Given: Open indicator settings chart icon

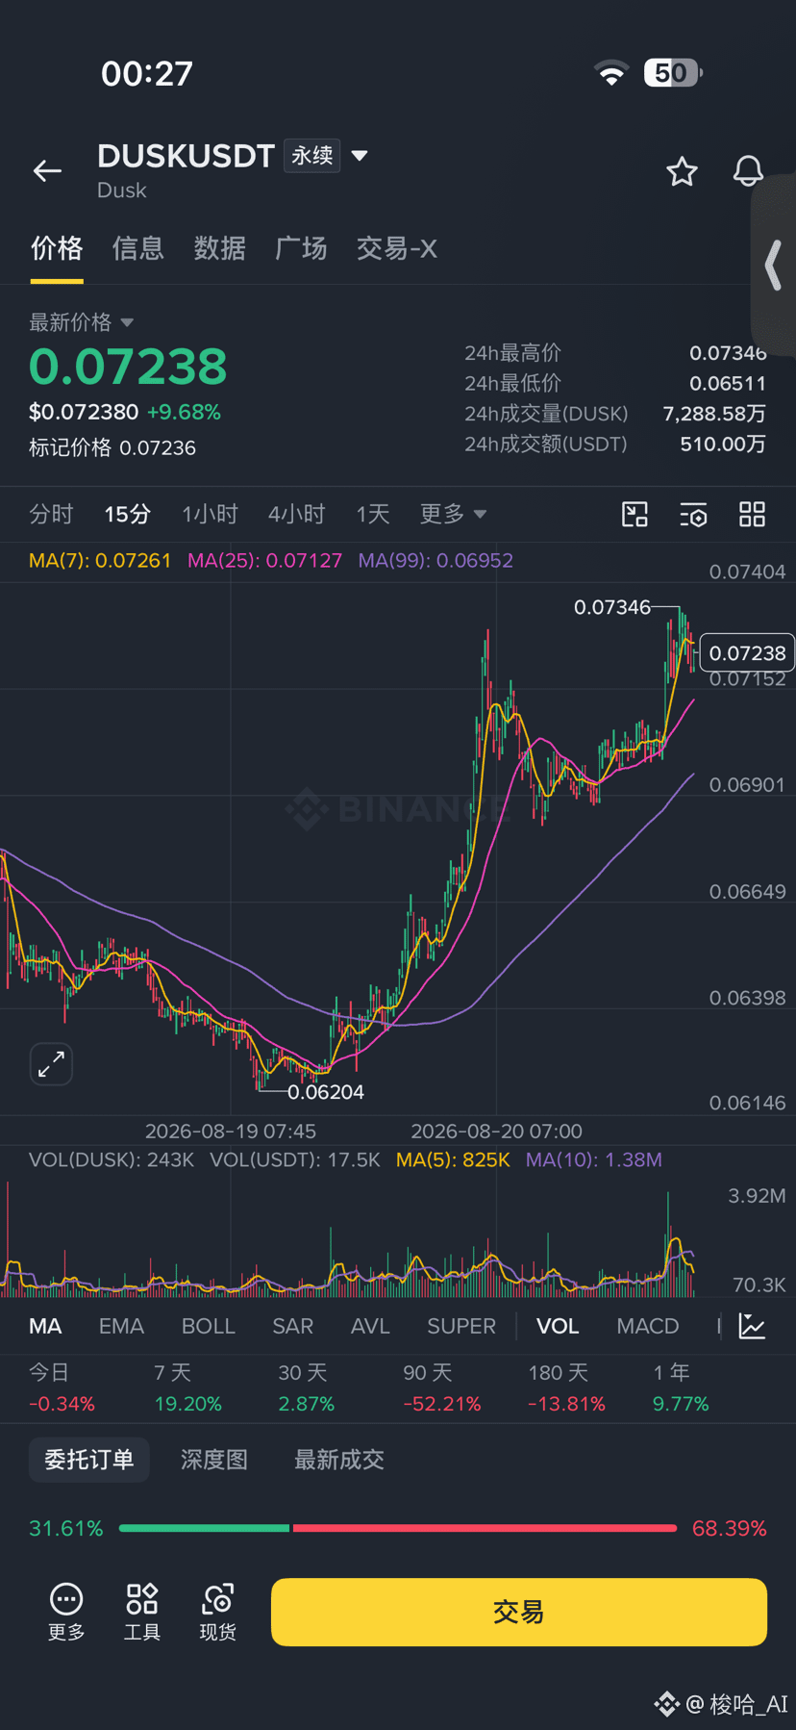Looking at the screenshot, I should (x=752, y=1326).
